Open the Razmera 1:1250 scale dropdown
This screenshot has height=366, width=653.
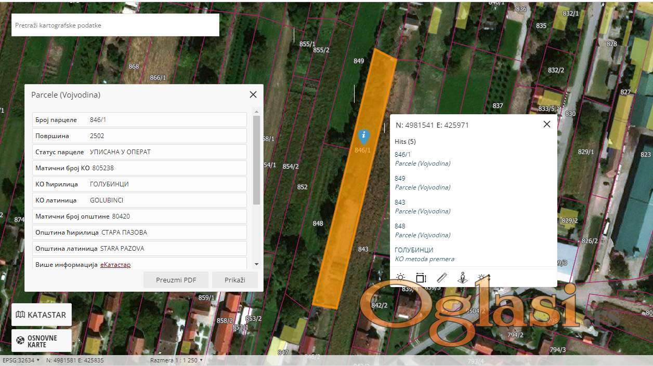176,360
